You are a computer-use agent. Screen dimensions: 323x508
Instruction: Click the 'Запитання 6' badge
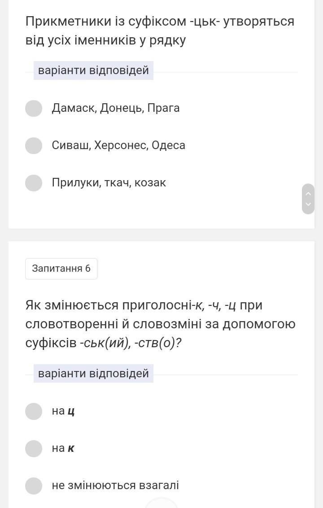(x=61, y=269)
